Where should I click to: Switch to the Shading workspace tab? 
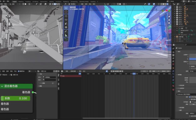coord(51,2)
